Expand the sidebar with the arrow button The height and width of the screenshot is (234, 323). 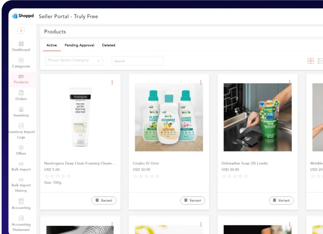point(21,31)
